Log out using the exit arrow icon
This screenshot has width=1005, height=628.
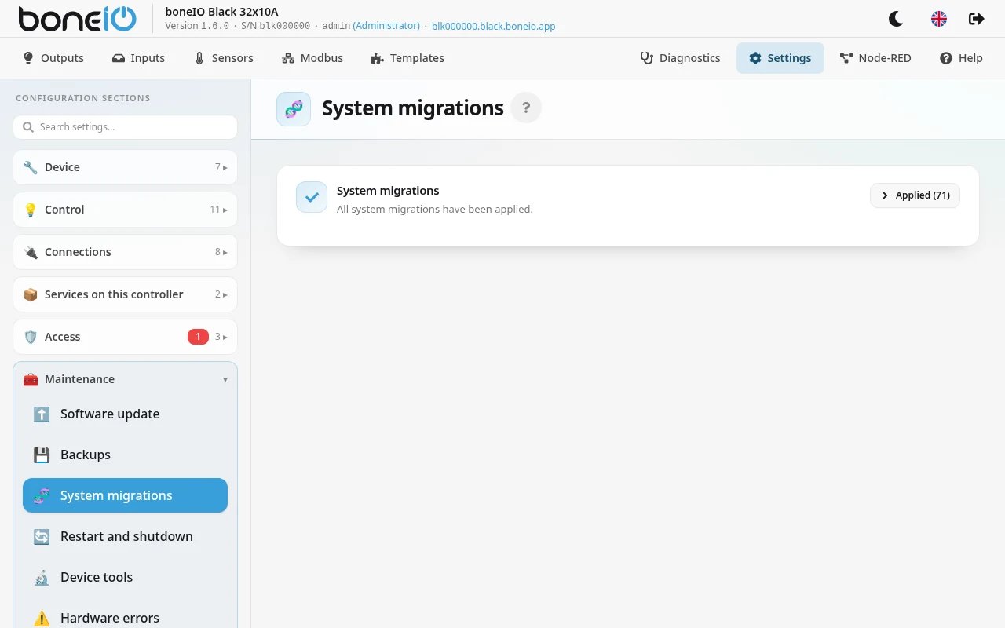pos(977,19)
